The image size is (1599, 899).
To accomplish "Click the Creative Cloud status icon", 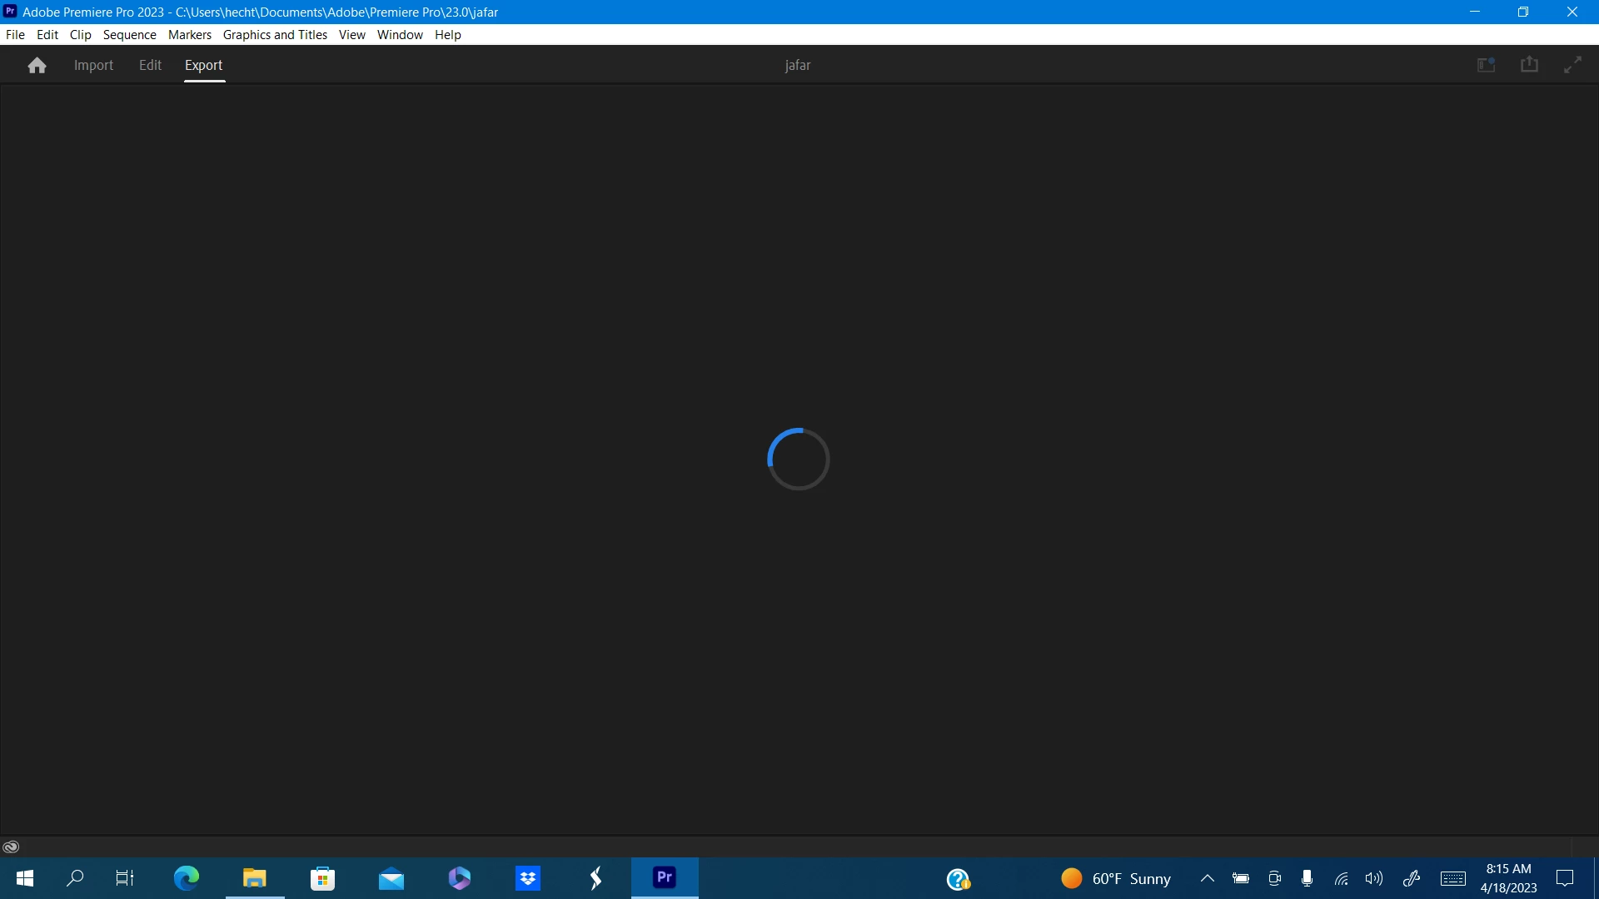I will click(11, 847).
